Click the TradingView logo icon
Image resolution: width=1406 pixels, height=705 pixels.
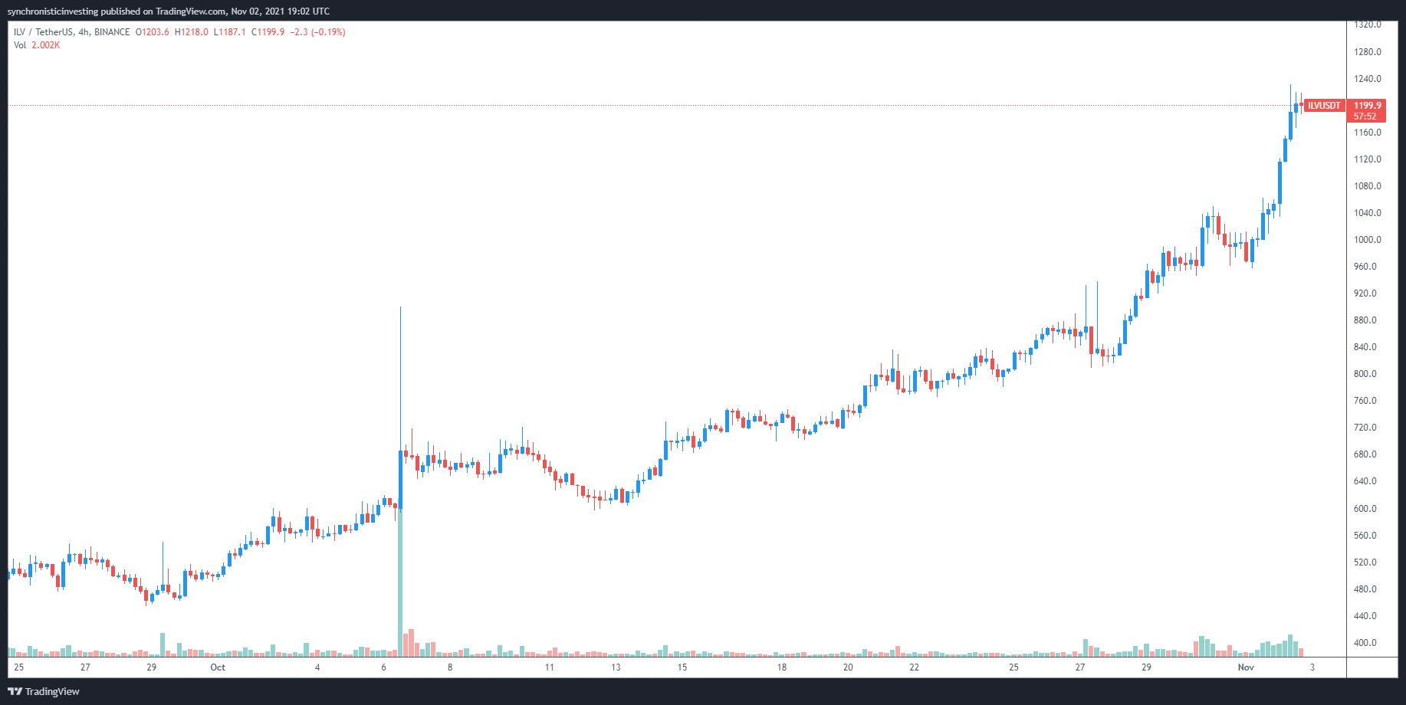[15, 691]
